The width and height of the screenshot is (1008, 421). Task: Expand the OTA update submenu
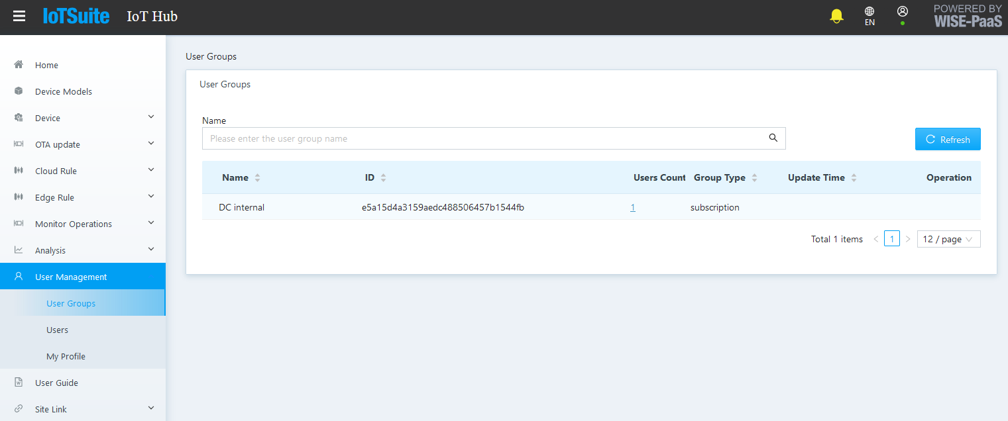coord(151,144)
